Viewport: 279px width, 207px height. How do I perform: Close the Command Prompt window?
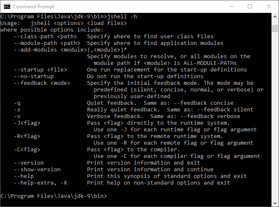coord(269,7)
